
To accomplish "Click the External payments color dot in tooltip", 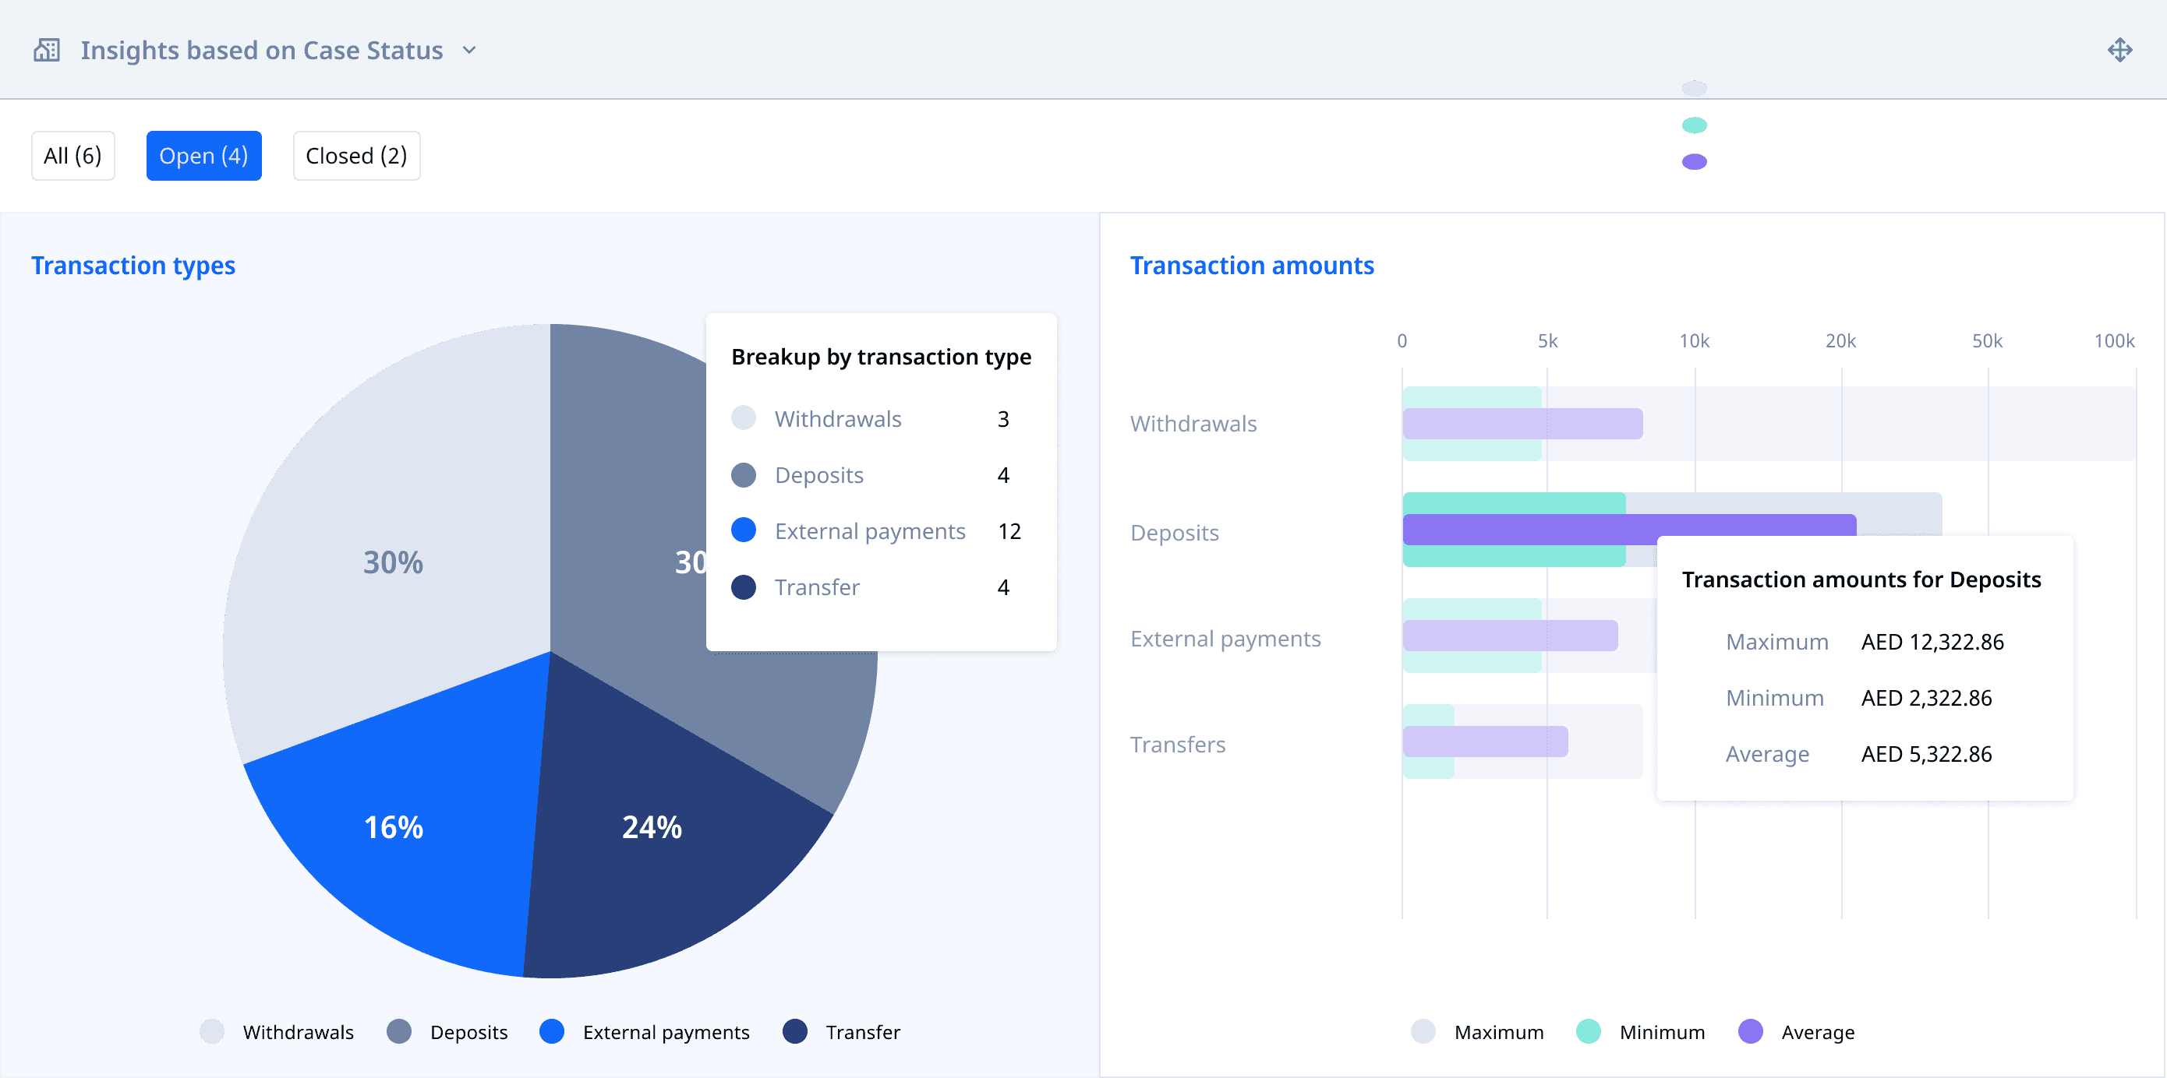I will coord(744,530).
